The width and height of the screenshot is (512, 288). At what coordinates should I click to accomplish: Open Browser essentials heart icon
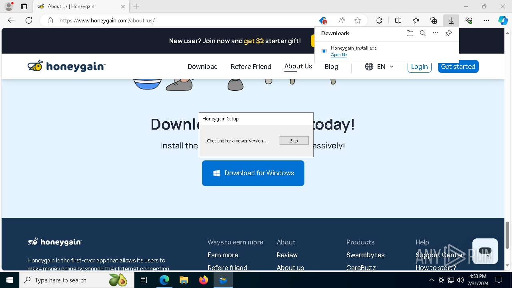click(469, 20)
